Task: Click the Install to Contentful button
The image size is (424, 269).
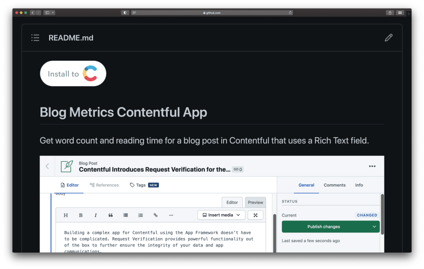Action: (73, 74)
